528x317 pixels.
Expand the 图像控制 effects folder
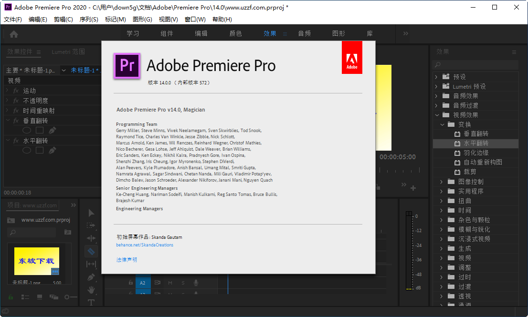click(441, 181)
